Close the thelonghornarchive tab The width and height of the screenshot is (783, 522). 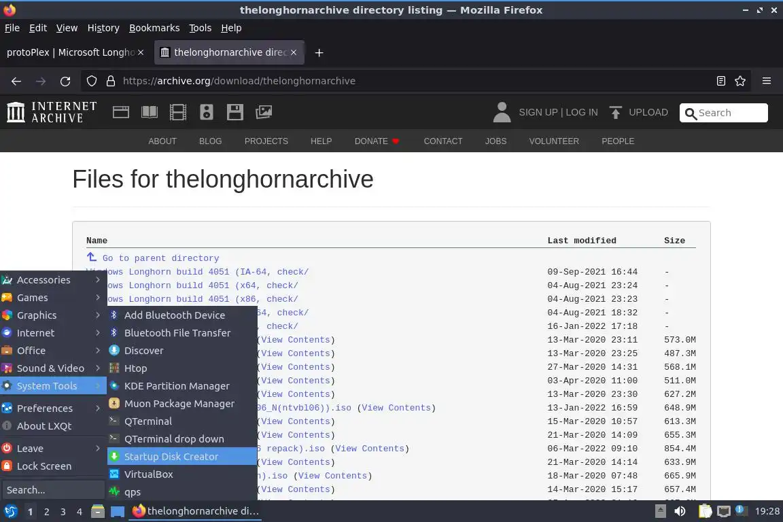click(x=294, y=52)
